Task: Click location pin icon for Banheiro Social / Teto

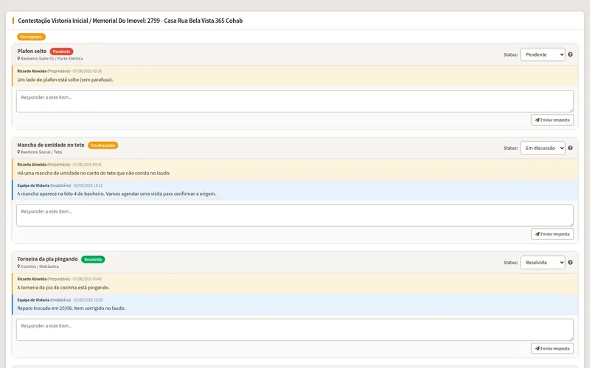Action: point(18,152)
